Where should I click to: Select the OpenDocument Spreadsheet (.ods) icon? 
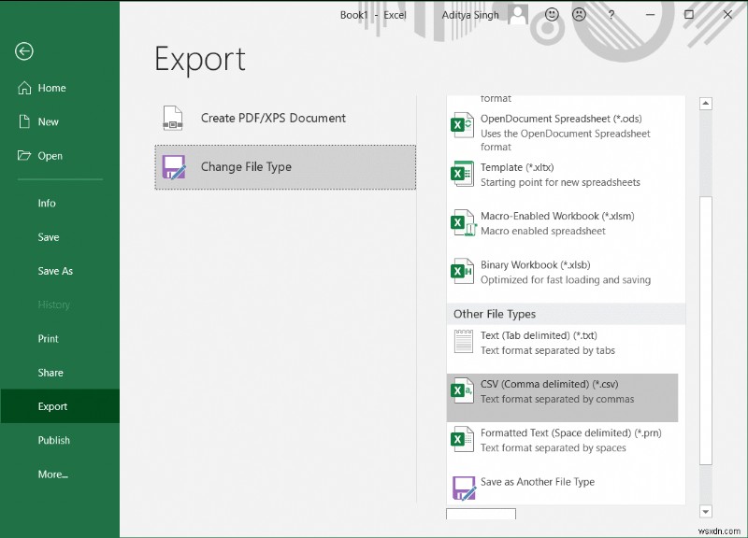[461, 125]
